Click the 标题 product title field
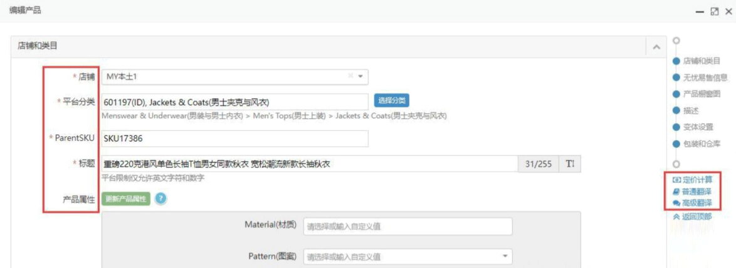Image resolution: width=736 pixels, height=268 pixels. coord(310,164)
